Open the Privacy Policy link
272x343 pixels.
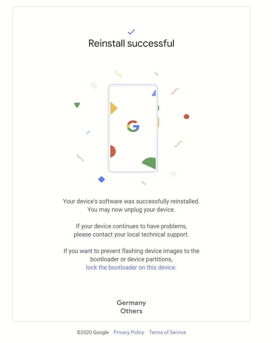point(129,332)
